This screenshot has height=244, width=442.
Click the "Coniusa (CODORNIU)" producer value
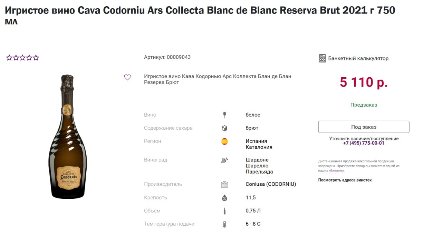pos(271,184)
